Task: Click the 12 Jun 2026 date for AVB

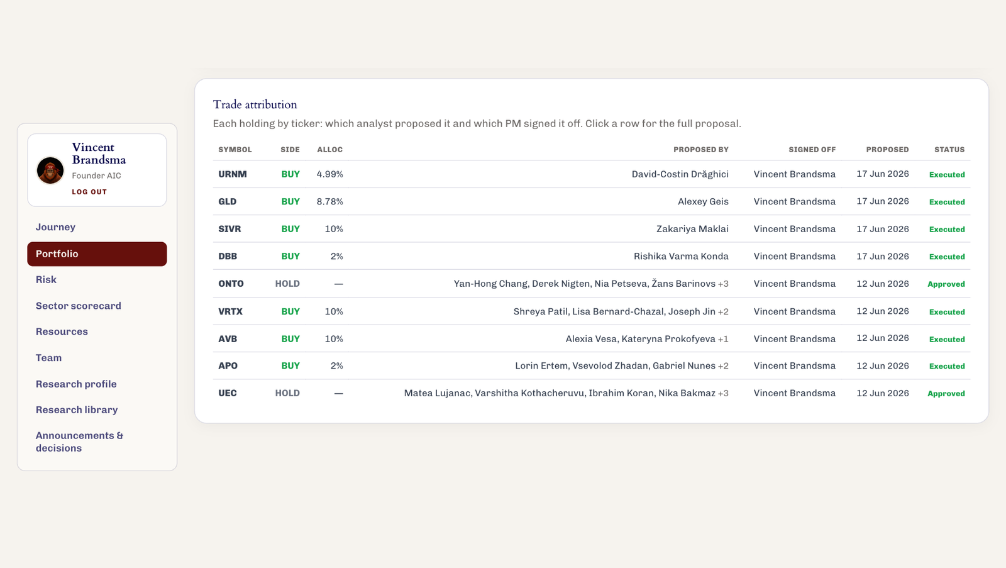Action: tap(883, 338)
